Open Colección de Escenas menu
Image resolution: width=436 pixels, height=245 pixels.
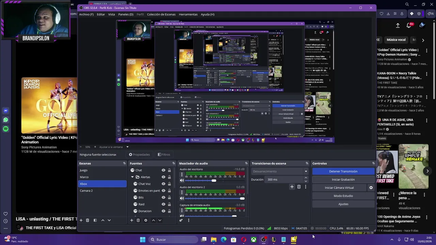(x=161, y=14)
